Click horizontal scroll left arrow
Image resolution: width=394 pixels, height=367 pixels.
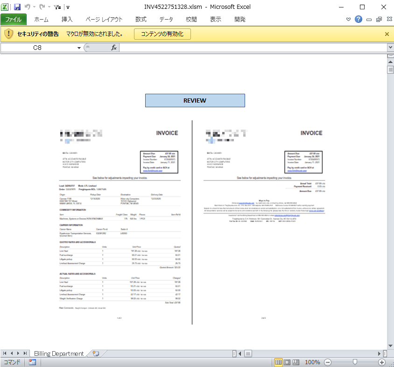[240, 353]
